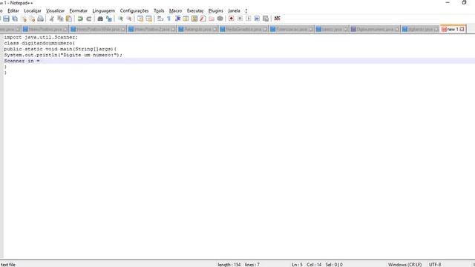
Task: Click the ABC spell-check toolbar icon
Action: point(277,19)
